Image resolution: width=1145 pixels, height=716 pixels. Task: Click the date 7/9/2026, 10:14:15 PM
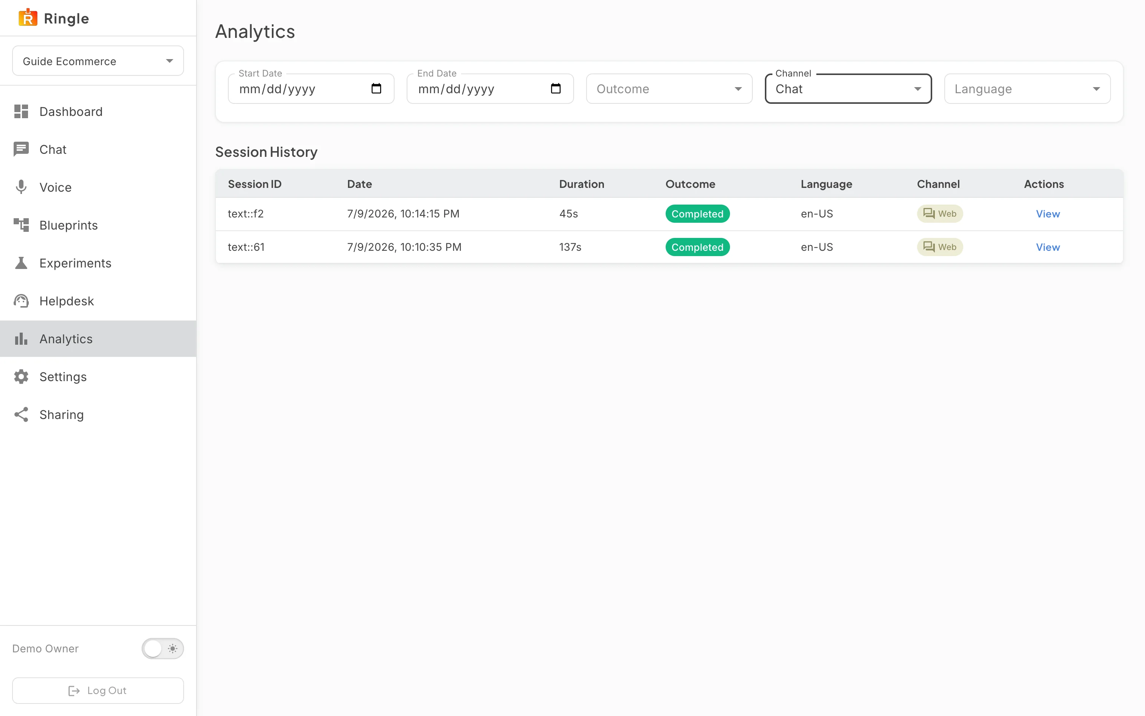[x=403, y=214]
